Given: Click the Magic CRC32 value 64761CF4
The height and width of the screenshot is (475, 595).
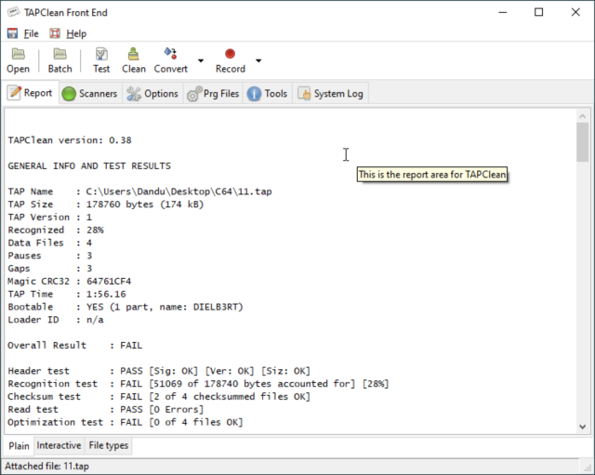Looking at the screenshot, I should (109, 282).
